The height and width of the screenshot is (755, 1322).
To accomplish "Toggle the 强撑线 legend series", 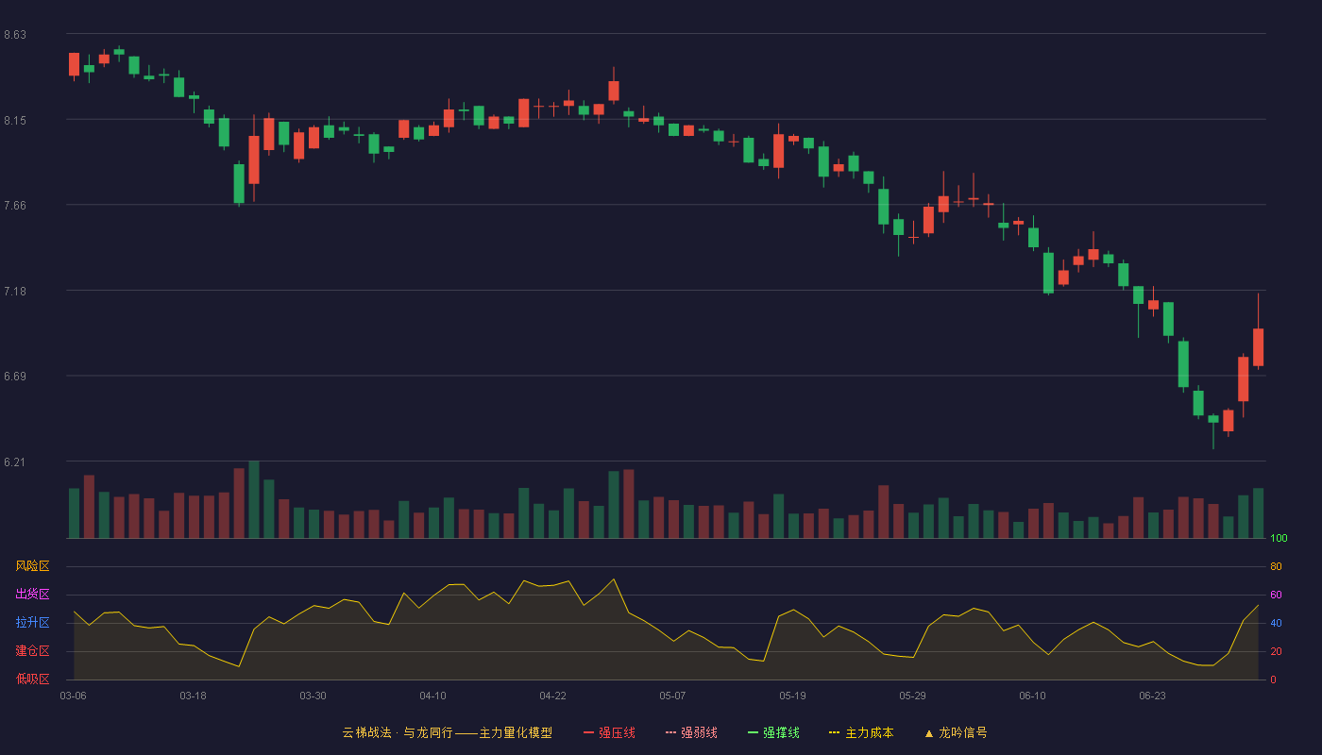I will coord(773,732).
